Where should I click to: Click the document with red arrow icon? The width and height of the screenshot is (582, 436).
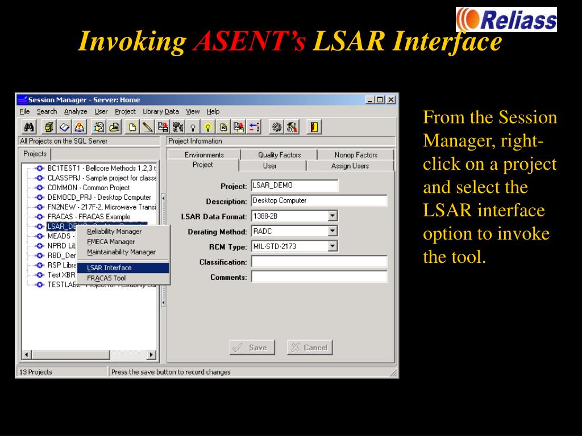point(239,127)
